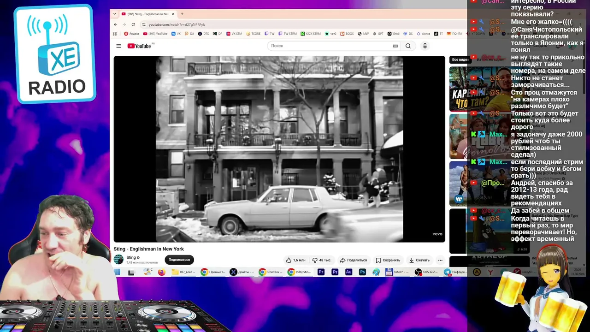
Task: Open the Paint palette taskbar icon
Action: [376, 272]
